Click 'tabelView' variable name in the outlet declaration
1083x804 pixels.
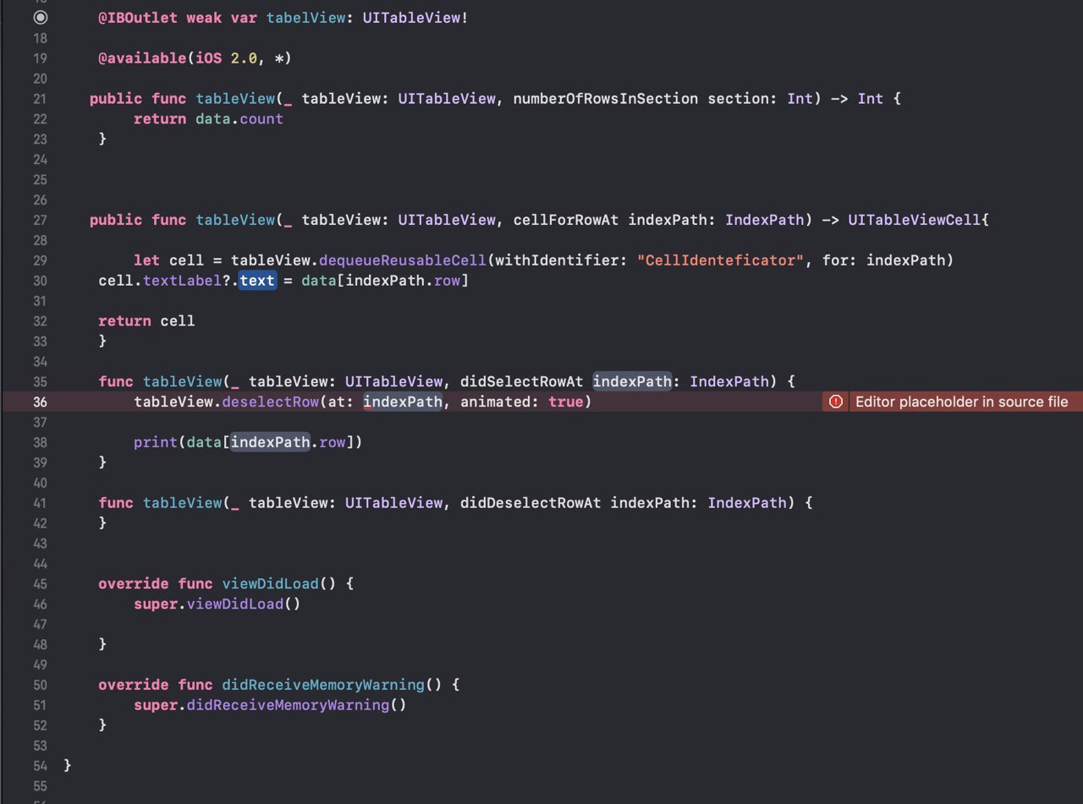pyautogui.click(x=305, y=18)
